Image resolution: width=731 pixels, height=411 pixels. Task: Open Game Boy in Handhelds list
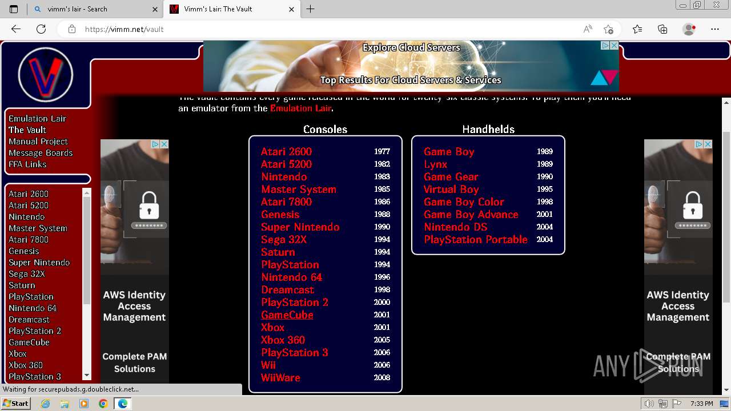449,152
